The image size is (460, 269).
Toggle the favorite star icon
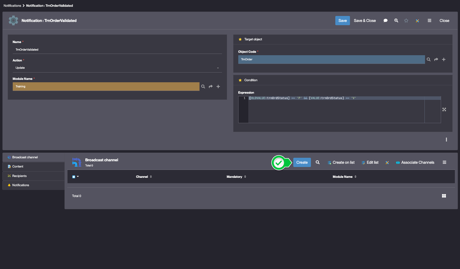(x=406, y=21)
